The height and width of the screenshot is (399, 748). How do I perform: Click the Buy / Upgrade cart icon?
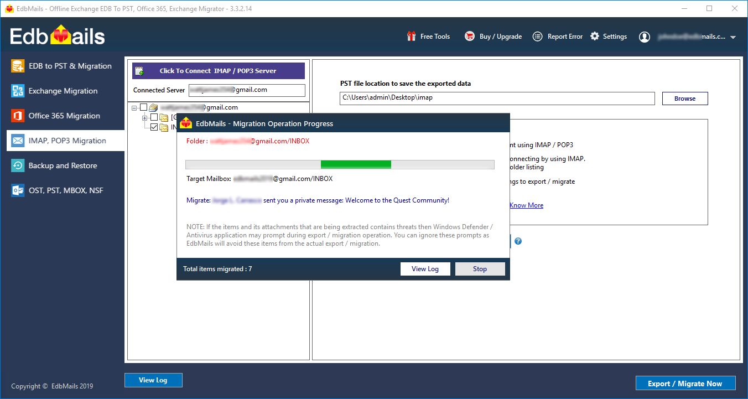pyautogui.click(x=470, y=37)
